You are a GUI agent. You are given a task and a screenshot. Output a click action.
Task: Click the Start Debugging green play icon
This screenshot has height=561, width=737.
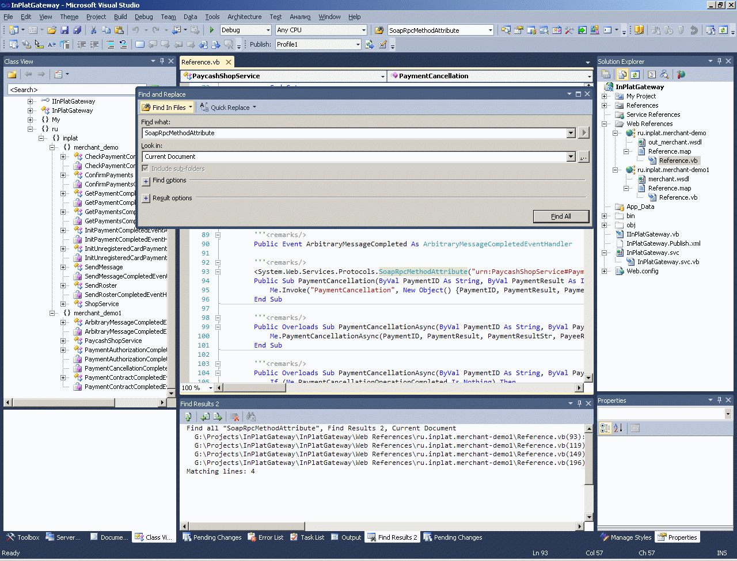212,30
